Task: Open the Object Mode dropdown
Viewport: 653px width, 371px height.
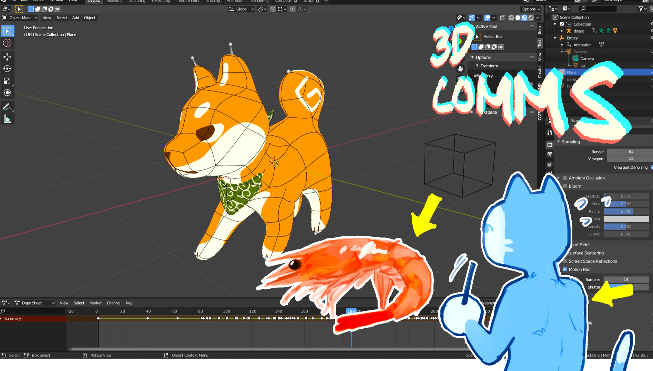Action: click(20, 18)
